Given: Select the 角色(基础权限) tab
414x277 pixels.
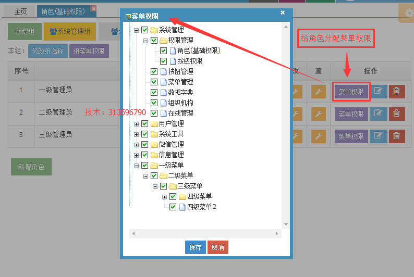Looking at the screenshot, I should [64, 11].
